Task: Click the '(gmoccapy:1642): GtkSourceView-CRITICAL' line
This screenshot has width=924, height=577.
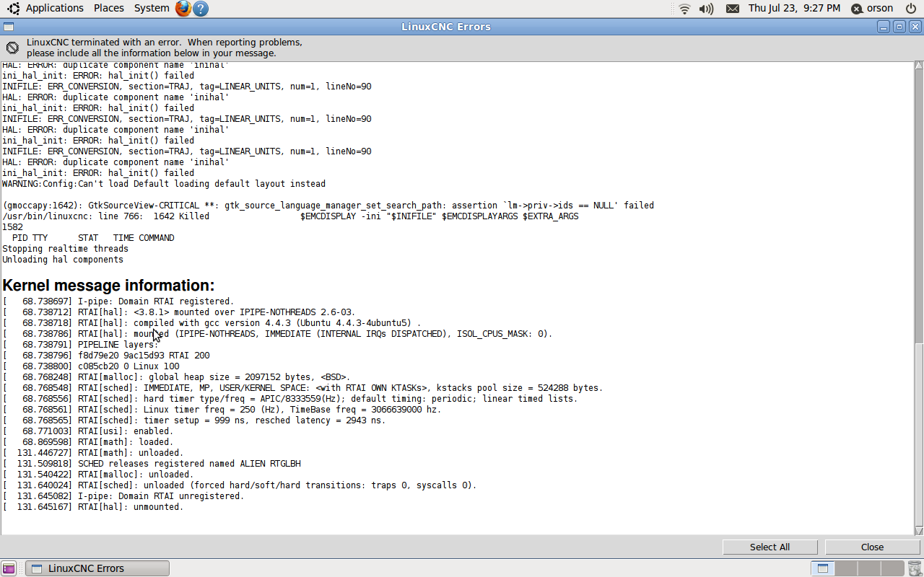Action: click(x=328, y=206)
